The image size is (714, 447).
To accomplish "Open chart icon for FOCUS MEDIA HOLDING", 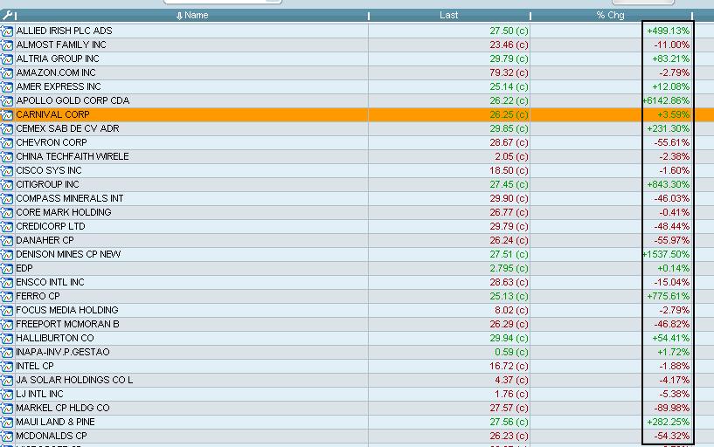I will pos(7,311).
